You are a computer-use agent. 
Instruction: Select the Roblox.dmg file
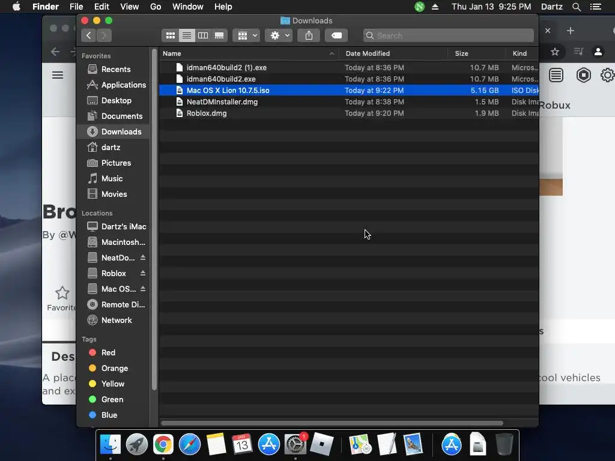pos(349,113)
